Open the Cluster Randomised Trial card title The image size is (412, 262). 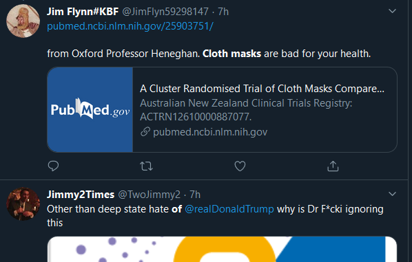262,89
